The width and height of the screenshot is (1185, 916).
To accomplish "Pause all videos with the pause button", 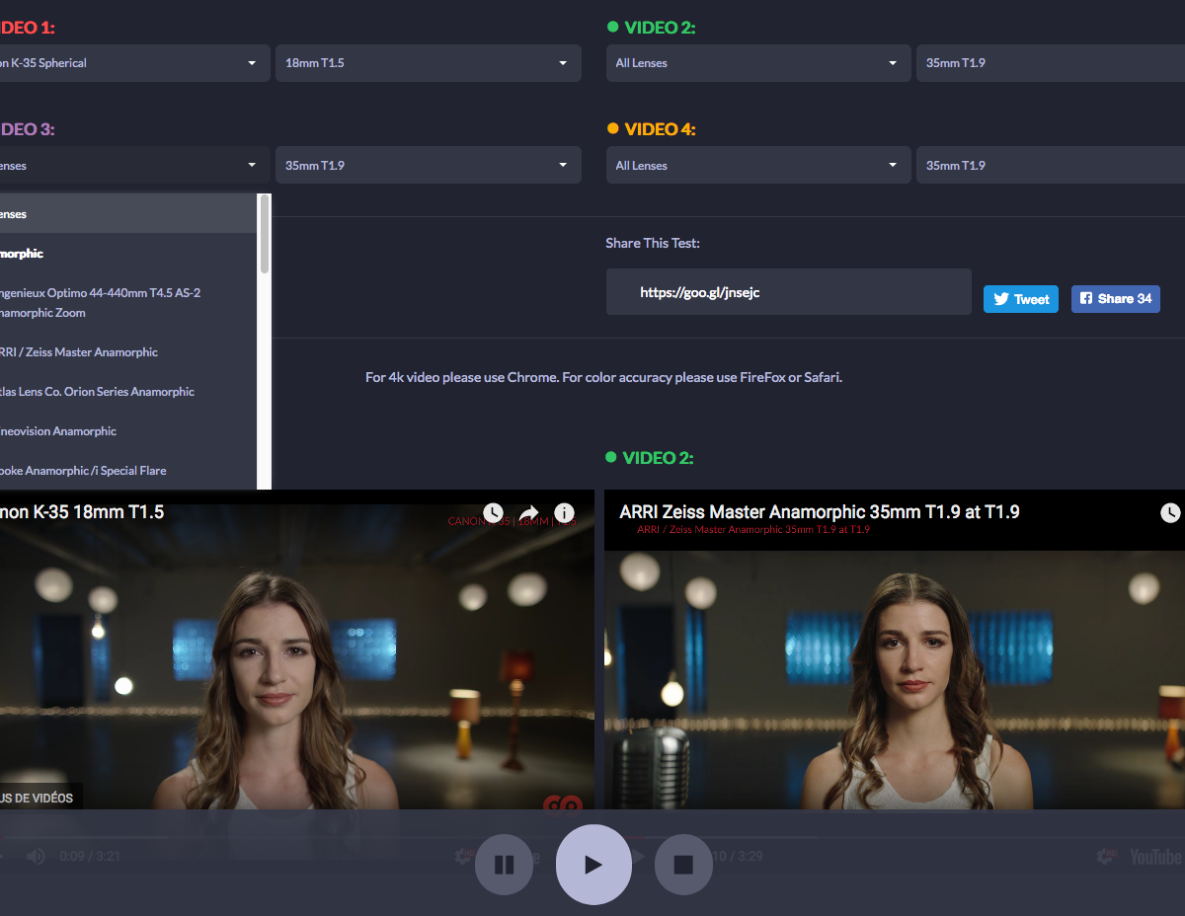I will pyautogui.click(x=504, y=865).
